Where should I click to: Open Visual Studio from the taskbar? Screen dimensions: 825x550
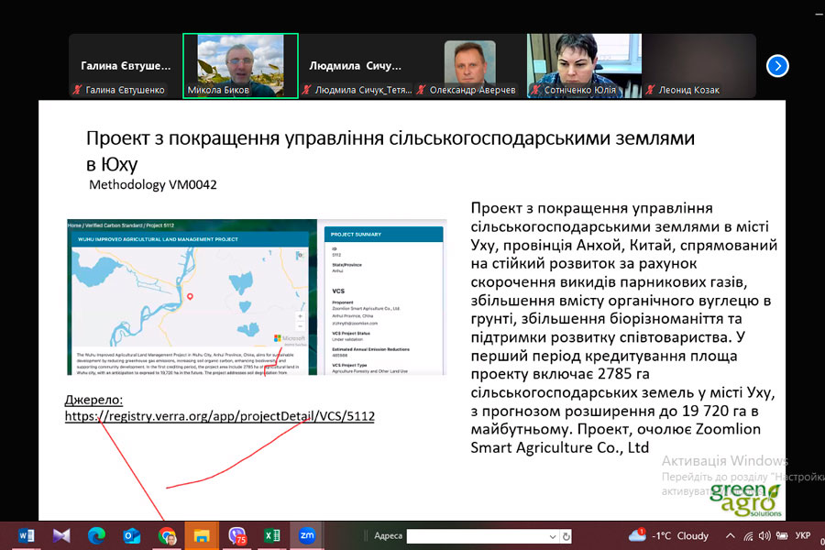point(60,535)
